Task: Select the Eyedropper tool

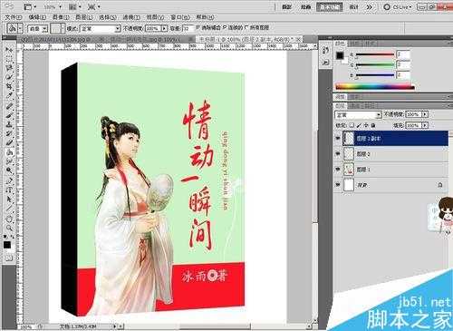Action: click(9, 96)
